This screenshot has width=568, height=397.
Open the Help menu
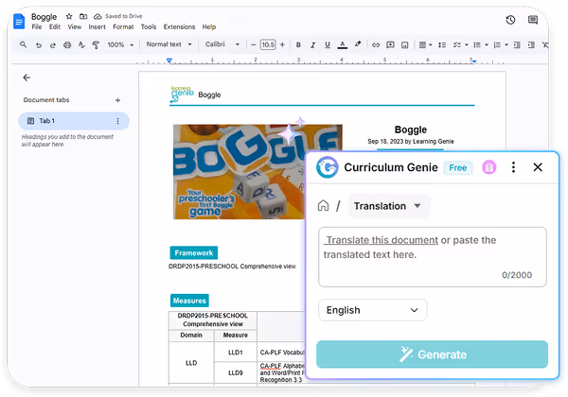pos(209,26)
